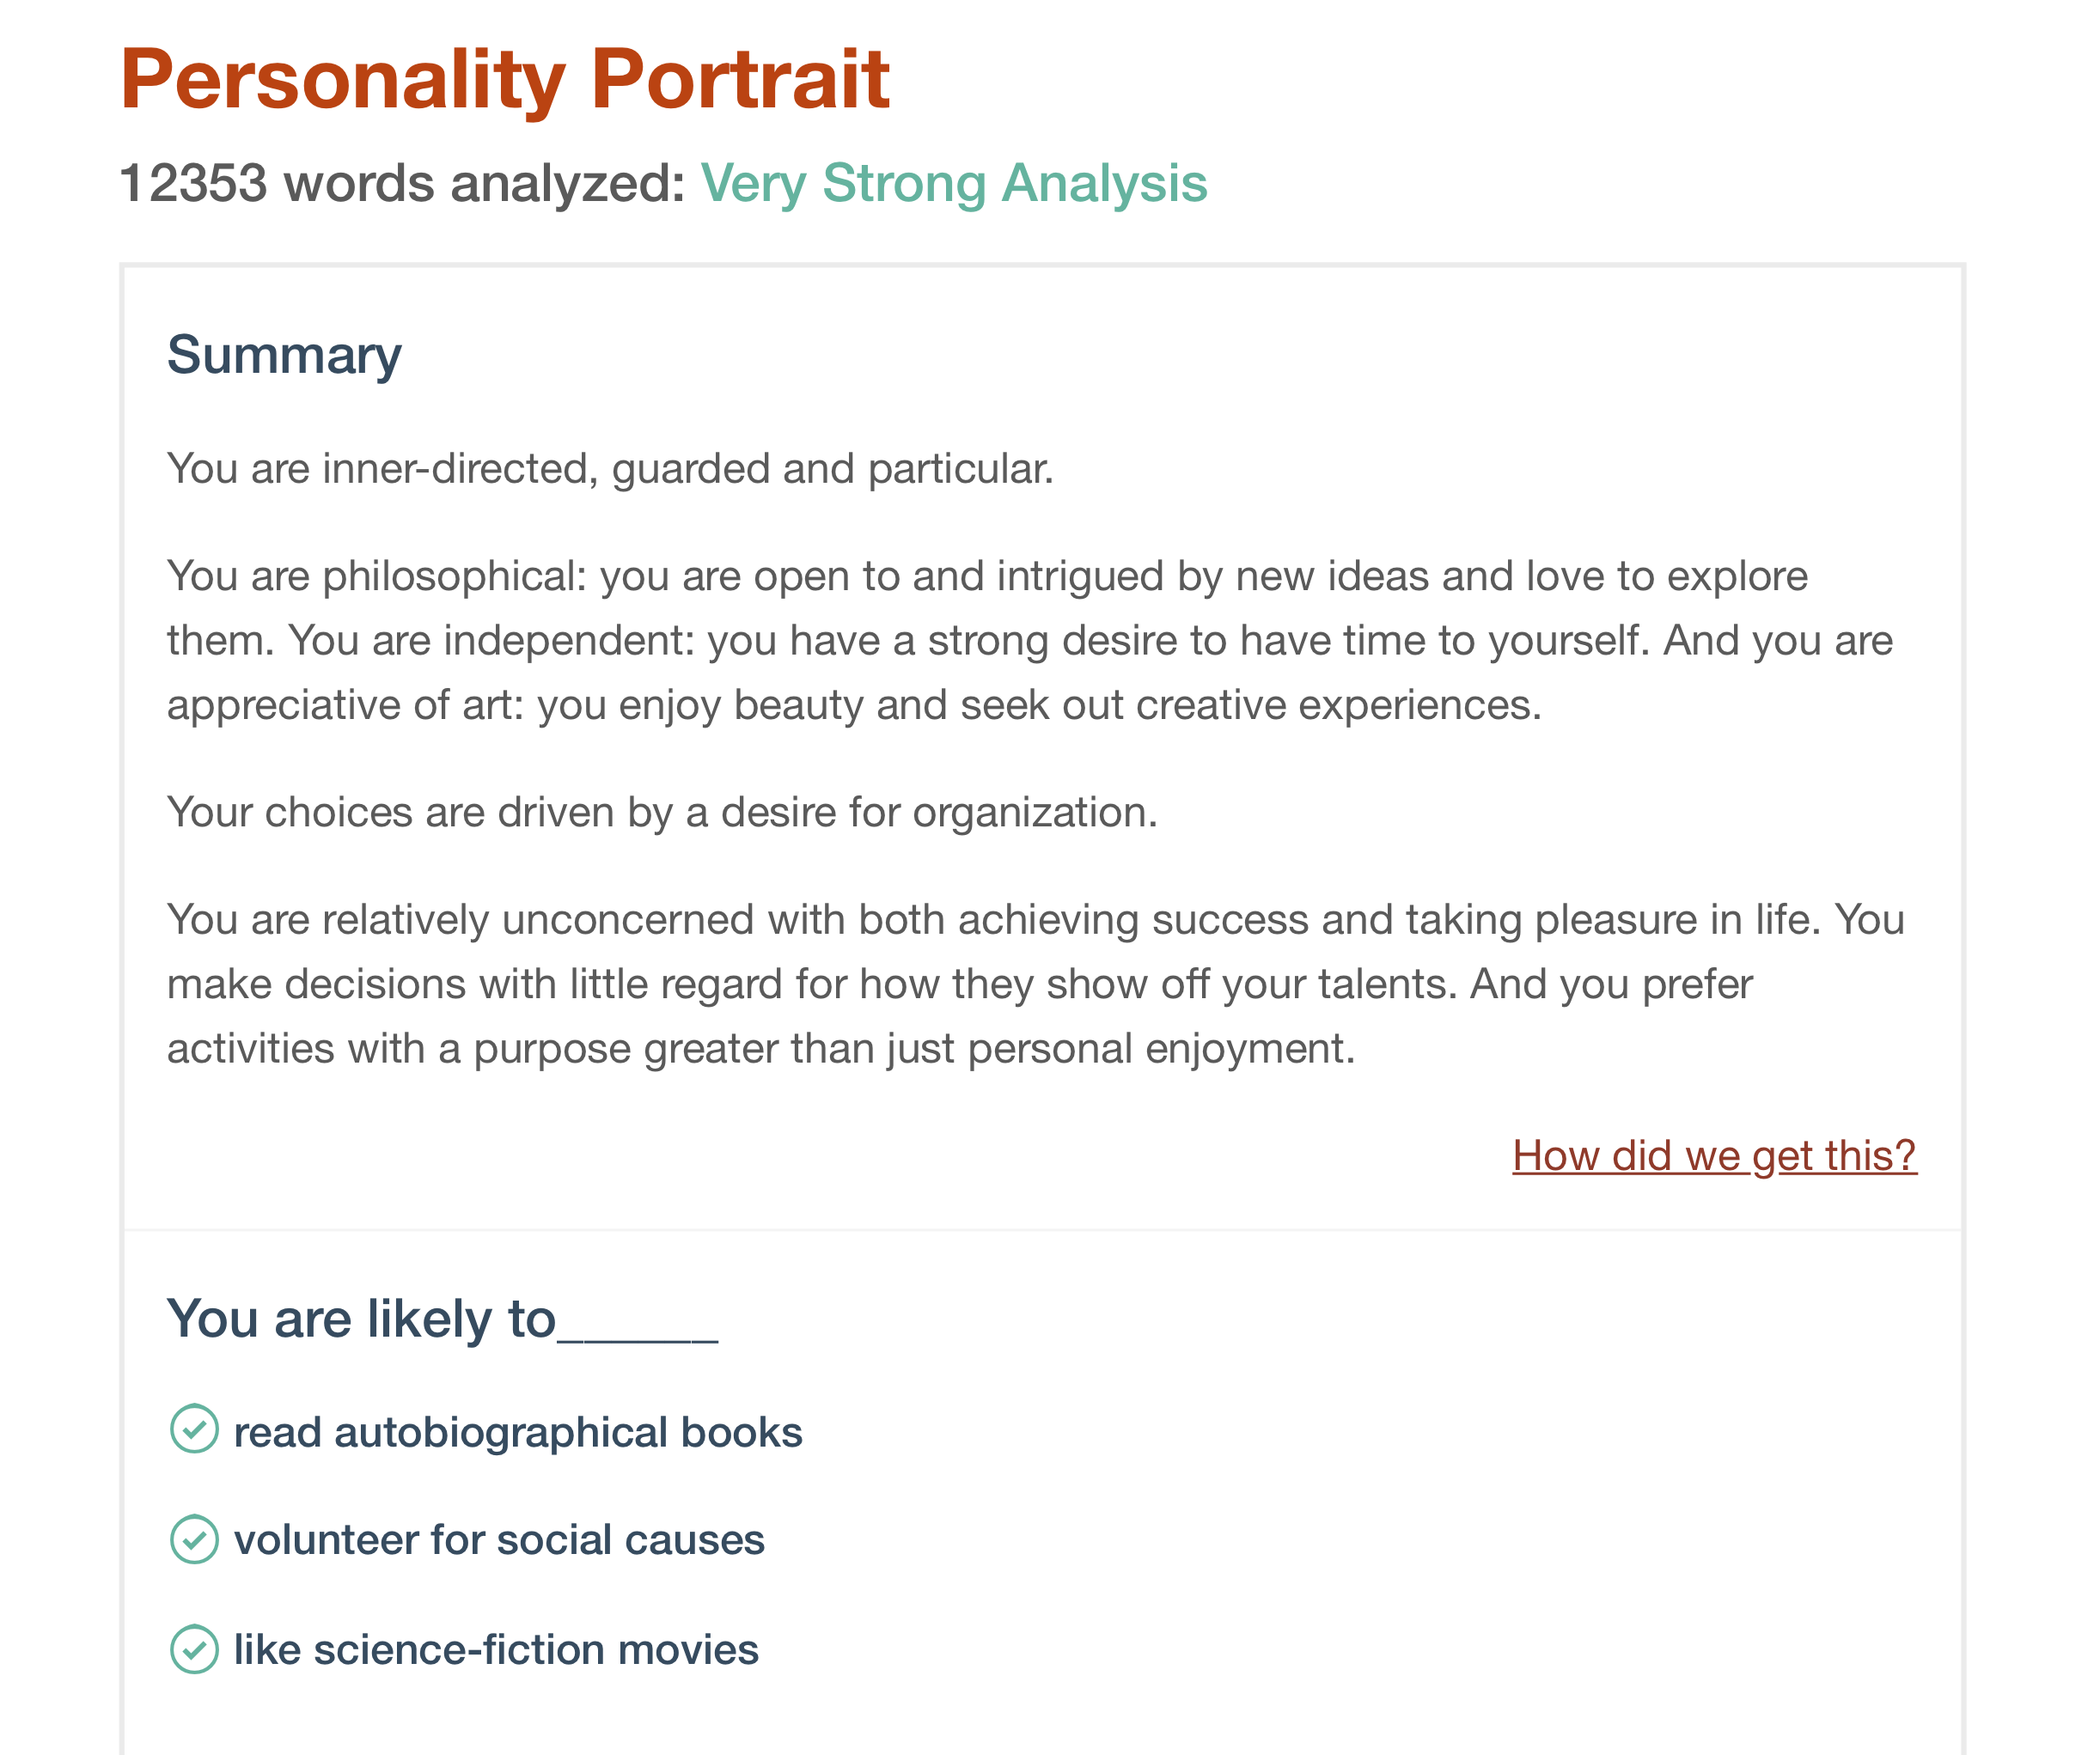Viewport: 2100px width, 1755px height.
Task: Click the 'Very Strong Analysis' text
Action: click(954, 183)
